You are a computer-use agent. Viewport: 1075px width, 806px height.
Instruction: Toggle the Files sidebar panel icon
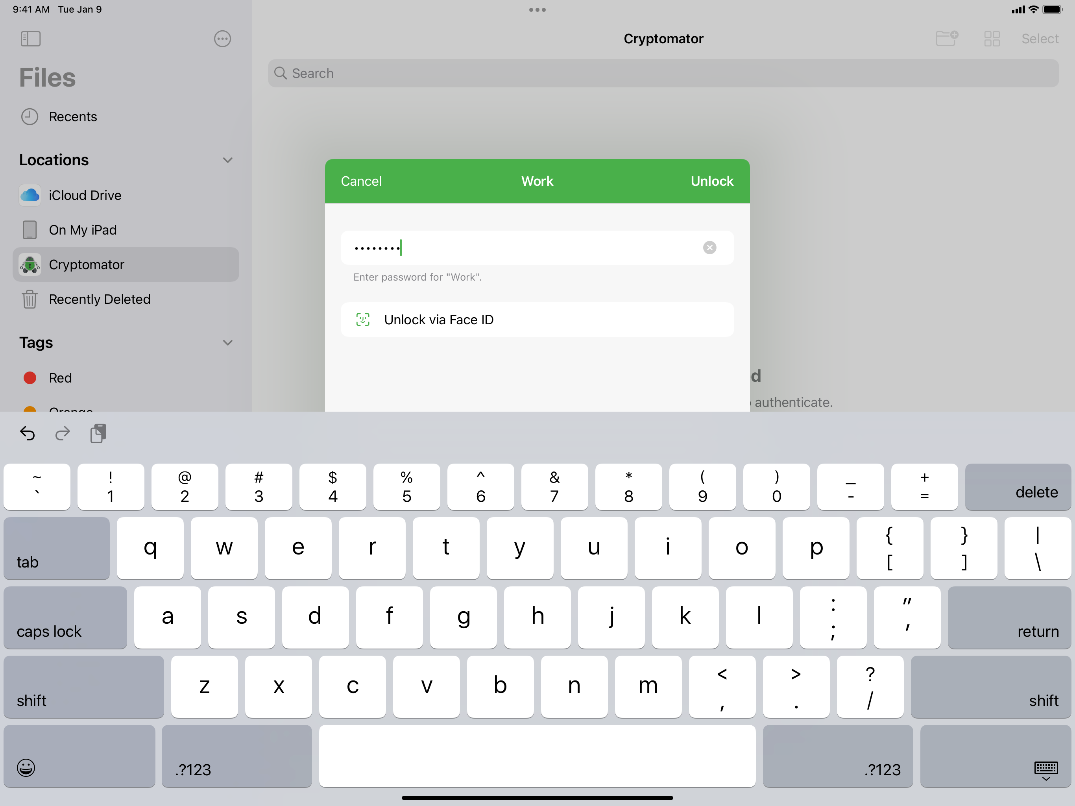(x=31, y=39)
